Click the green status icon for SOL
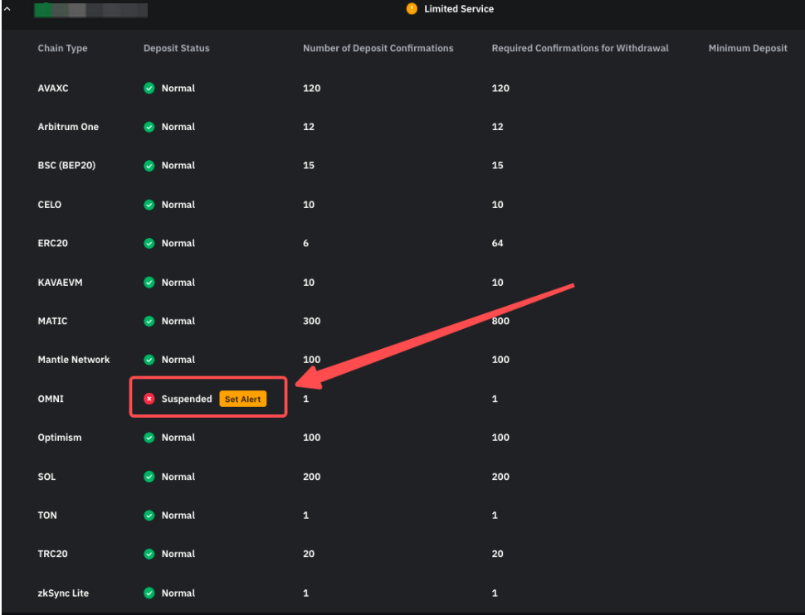Viewport: 805px width, 615px height. pyautogui.click(x=149, y=477)
